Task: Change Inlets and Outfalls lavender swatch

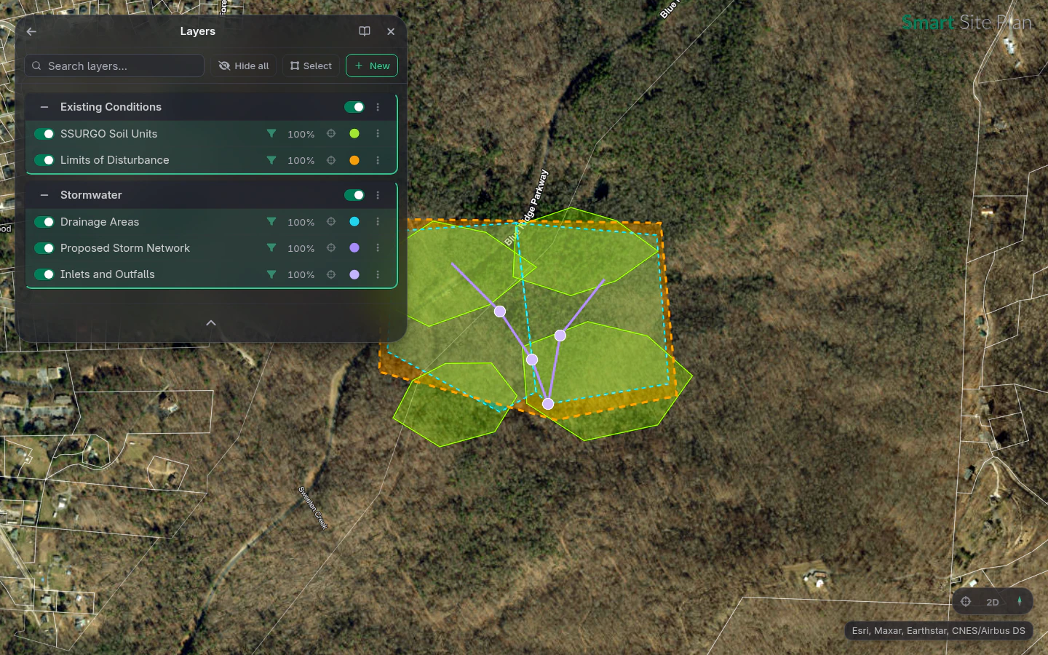Action: (354, 274)
